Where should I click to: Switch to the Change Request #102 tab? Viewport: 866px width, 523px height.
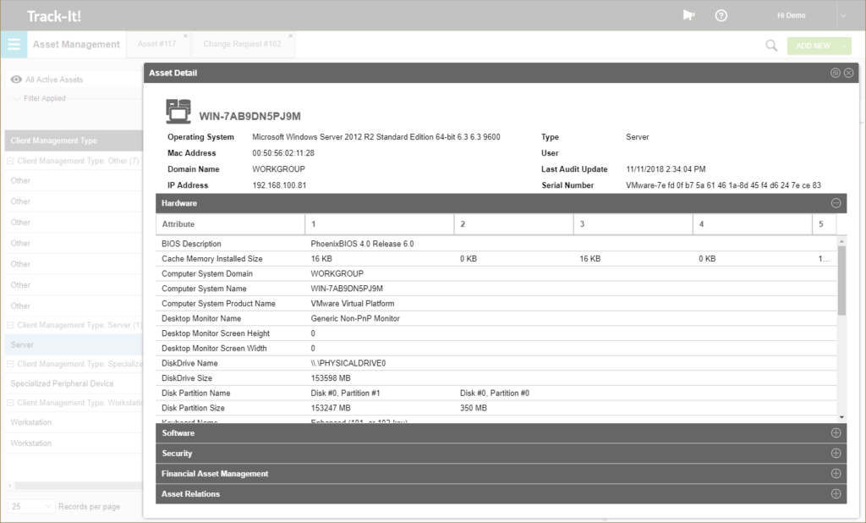click(243, 44)
